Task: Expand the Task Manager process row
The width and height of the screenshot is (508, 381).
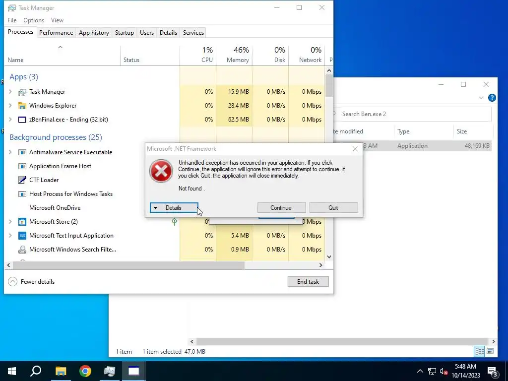Action: pos(10,92)
